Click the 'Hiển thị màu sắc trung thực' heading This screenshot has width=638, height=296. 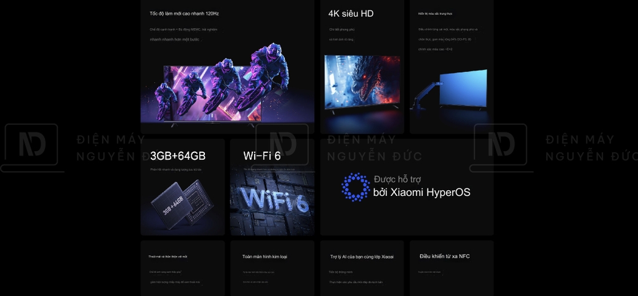point(436,14)
